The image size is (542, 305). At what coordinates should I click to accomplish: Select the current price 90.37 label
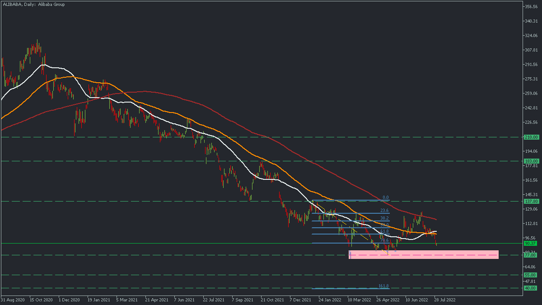click(x=530, y=243)
